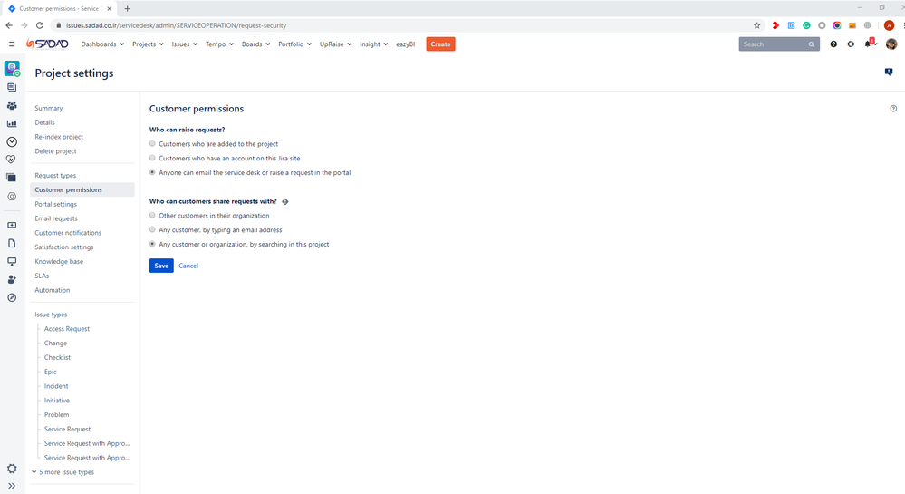Select Any customer, by typing an email address
The height and width of the screenshot is (494, 905).
(152, 229)
